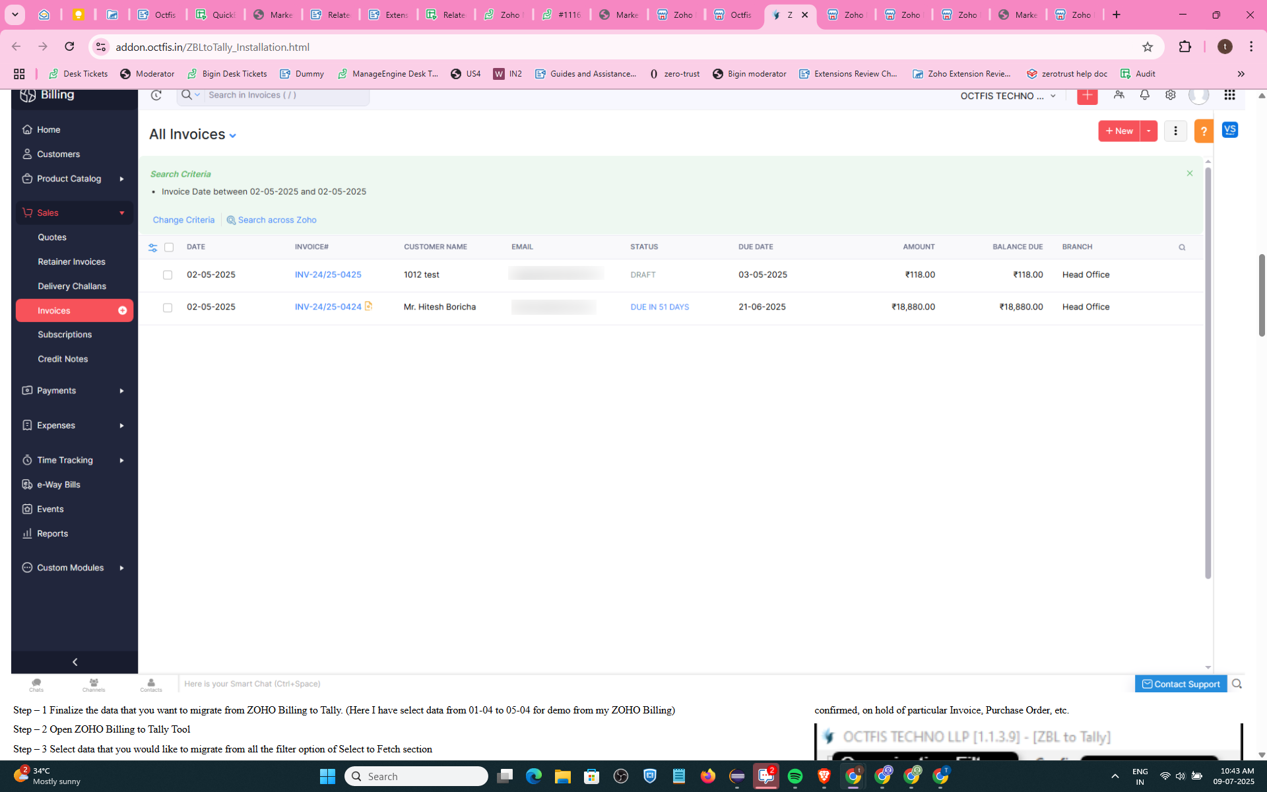1267x792 pixels.
Task: Open Credit Notes in the sidebar
Action: [x=63, y=359]
